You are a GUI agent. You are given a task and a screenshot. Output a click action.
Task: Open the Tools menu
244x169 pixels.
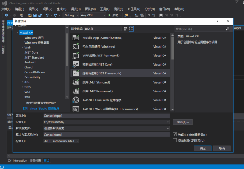(105, 9)
